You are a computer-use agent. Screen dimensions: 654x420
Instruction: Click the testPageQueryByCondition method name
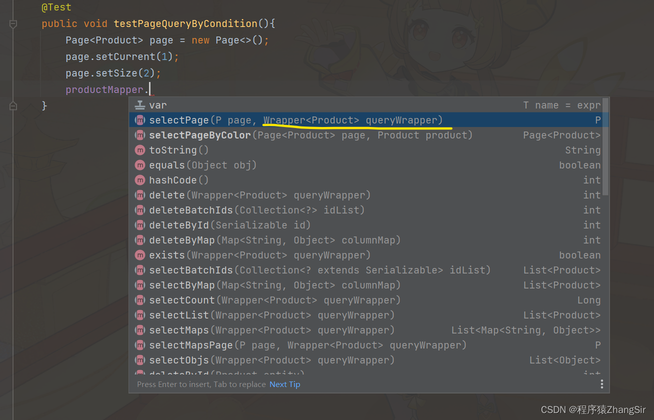(x=185, y=23)
